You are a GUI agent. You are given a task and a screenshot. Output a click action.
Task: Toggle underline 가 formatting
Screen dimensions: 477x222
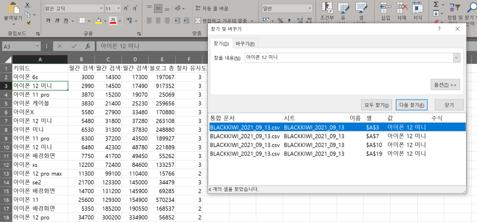66,21
